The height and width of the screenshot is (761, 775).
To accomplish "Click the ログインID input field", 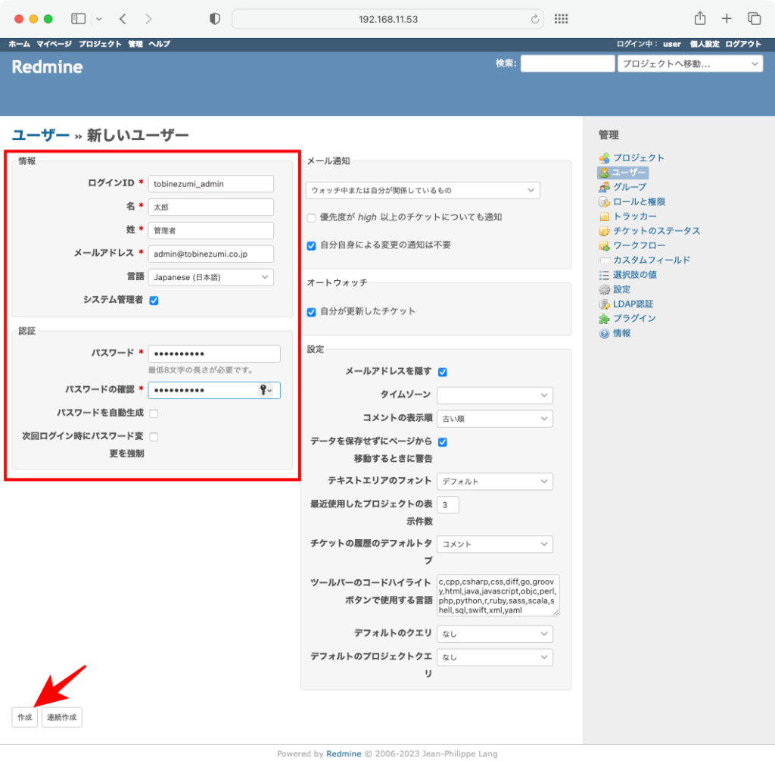I will 211,184.
